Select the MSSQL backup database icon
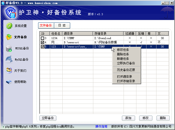This screenshot has width=175, height=130. click(x=9, y=48)
